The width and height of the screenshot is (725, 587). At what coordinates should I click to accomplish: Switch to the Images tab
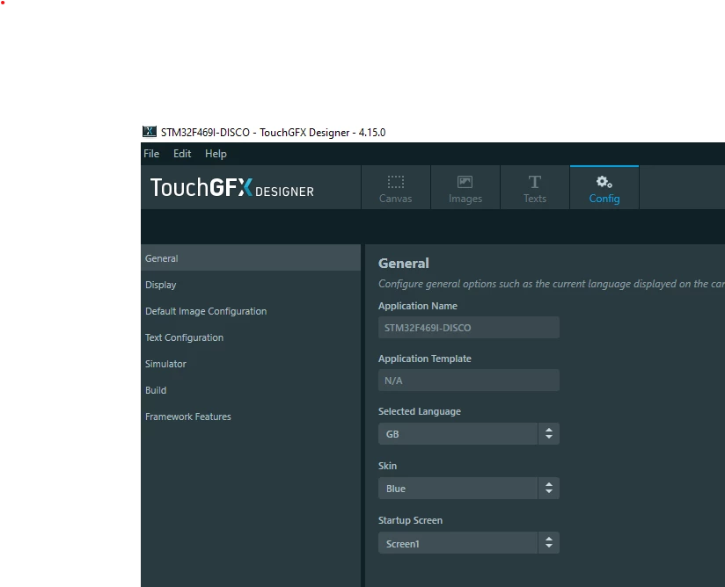coord(465,187)
